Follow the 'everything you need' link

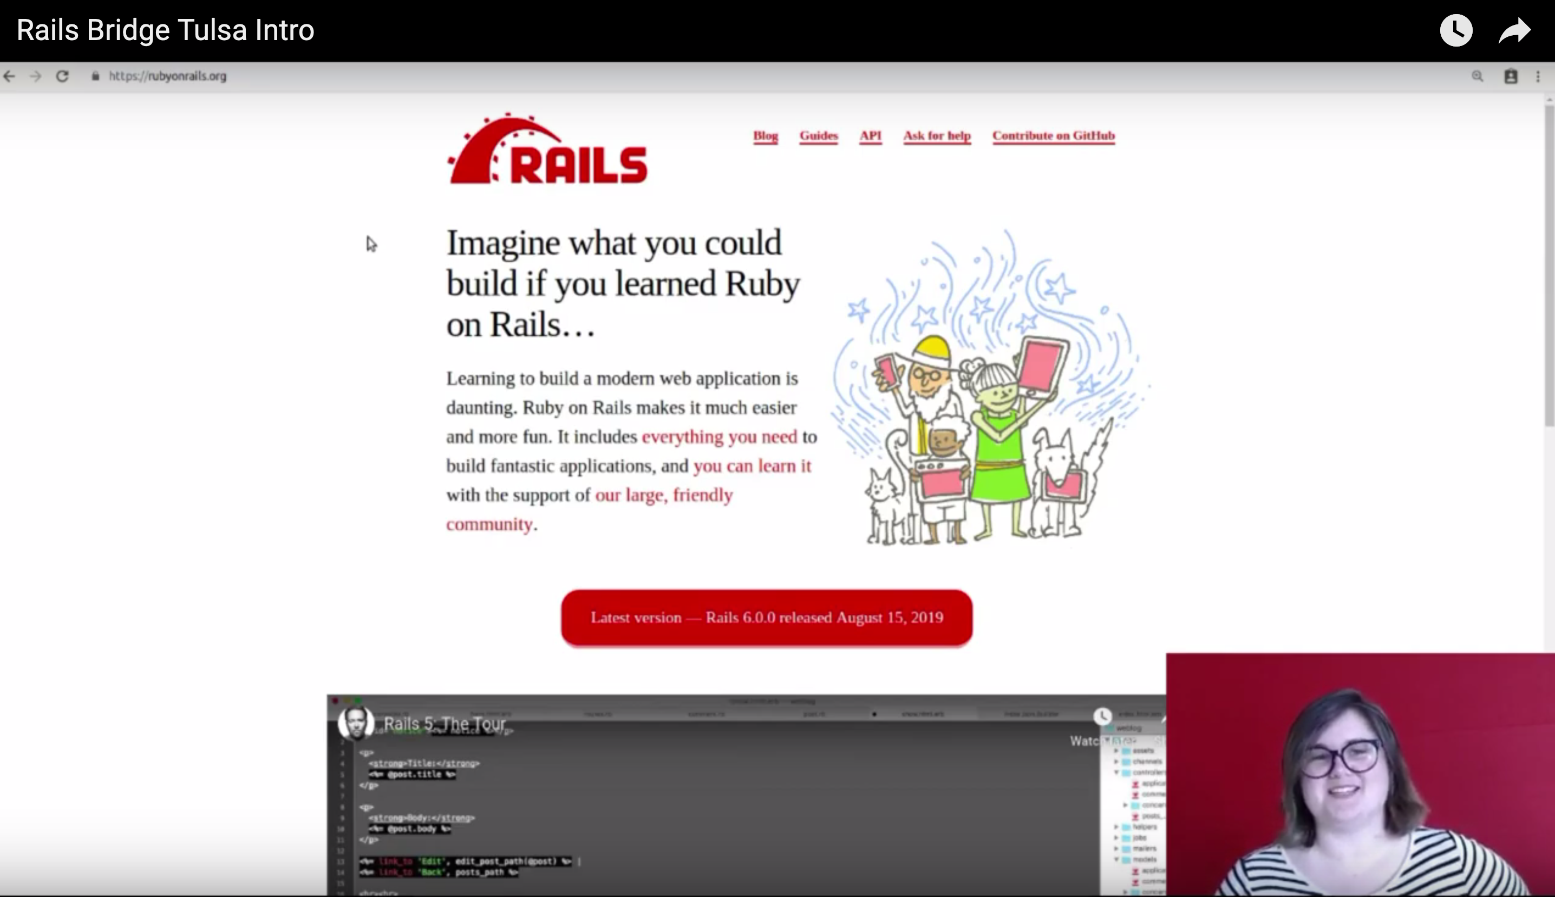tap(719, 437)
